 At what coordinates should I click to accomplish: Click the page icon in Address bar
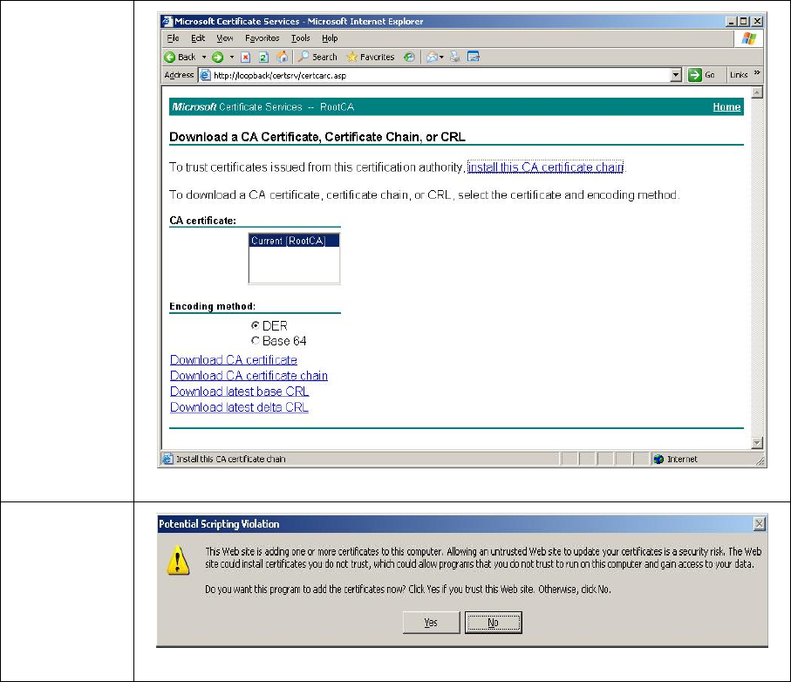205,75
